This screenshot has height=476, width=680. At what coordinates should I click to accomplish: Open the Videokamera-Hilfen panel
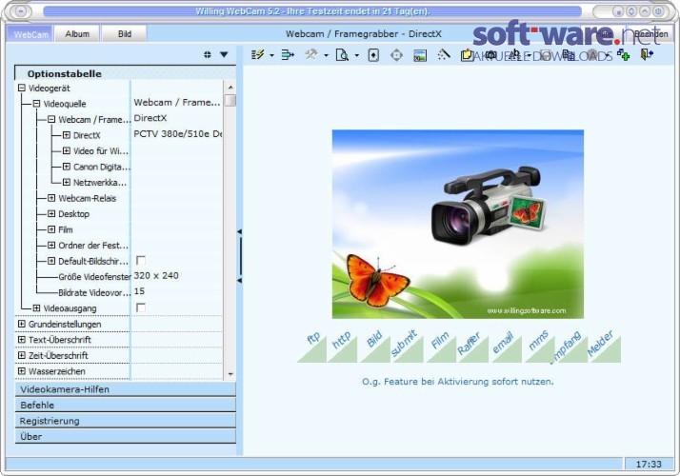(126, 389)
